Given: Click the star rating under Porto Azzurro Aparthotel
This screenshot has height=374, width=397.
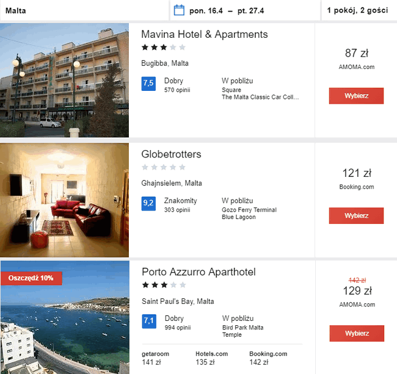Looking at the screenshot, I should 164,285.
